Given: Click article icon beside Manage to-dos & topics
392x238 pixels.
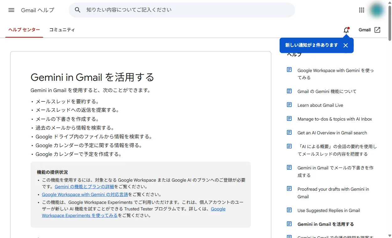Looking at the screenshot, I should pos(289,119).
